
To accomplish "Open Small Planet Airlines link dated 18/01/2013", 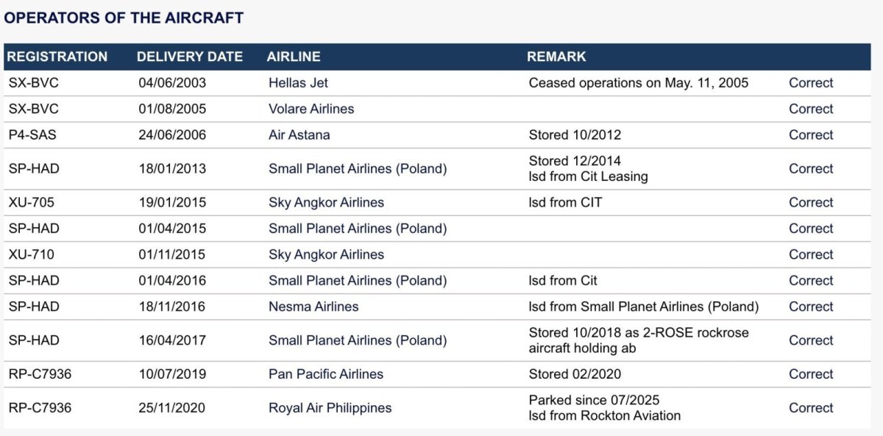I will 358,168.
